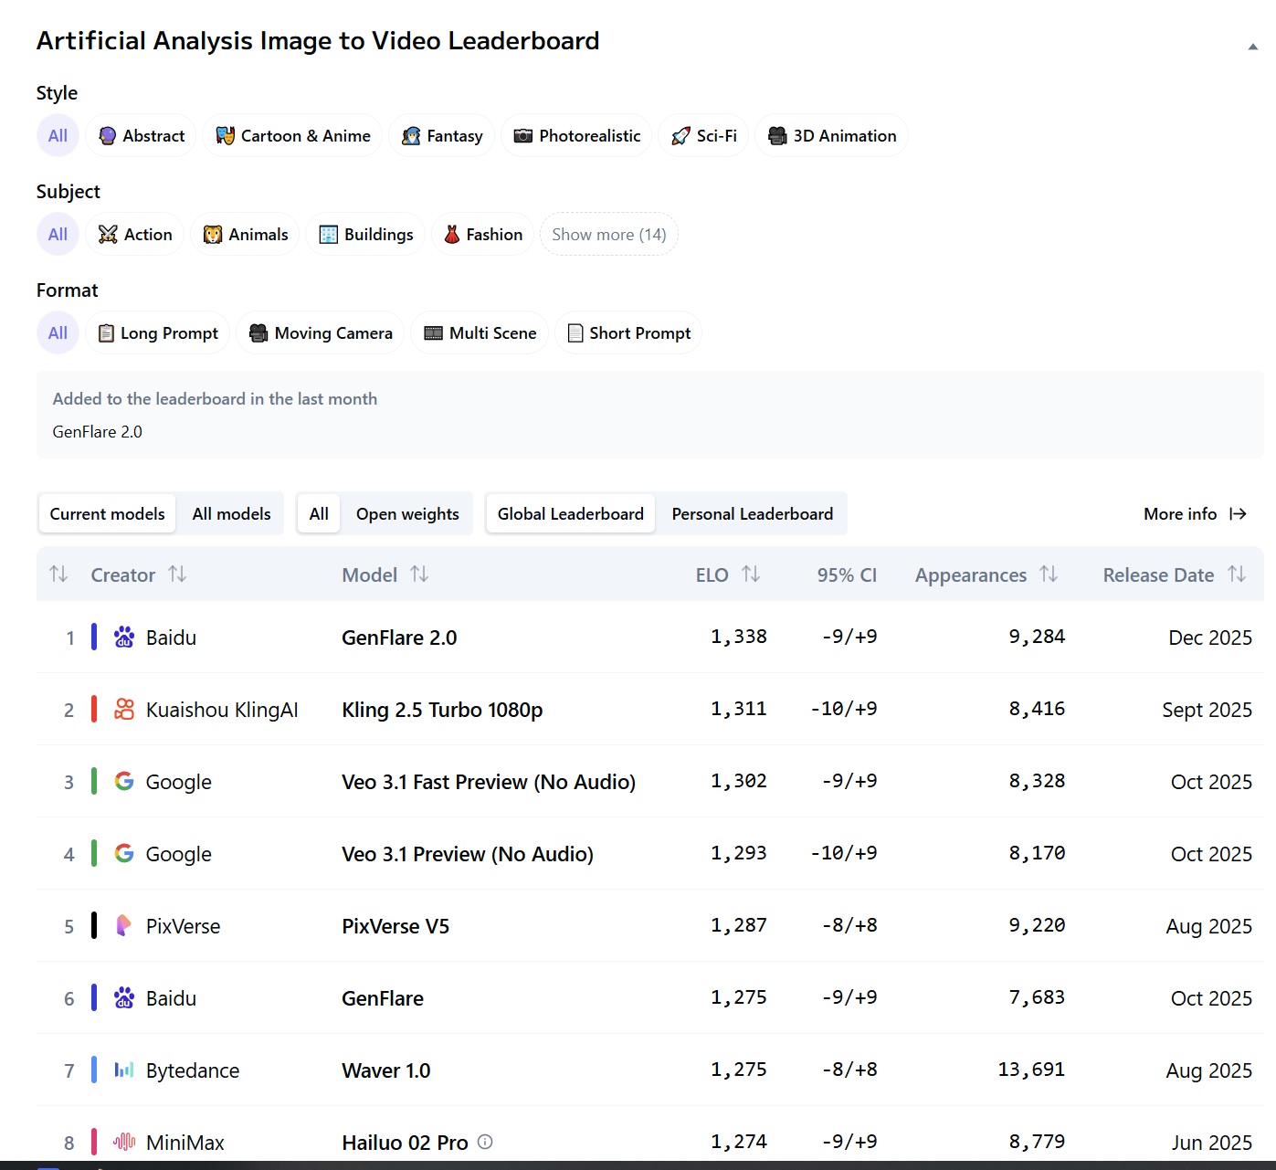1276x1170 pixels.
Task: Click the MiniMax creator name
Action: (x=185, y=1143)
